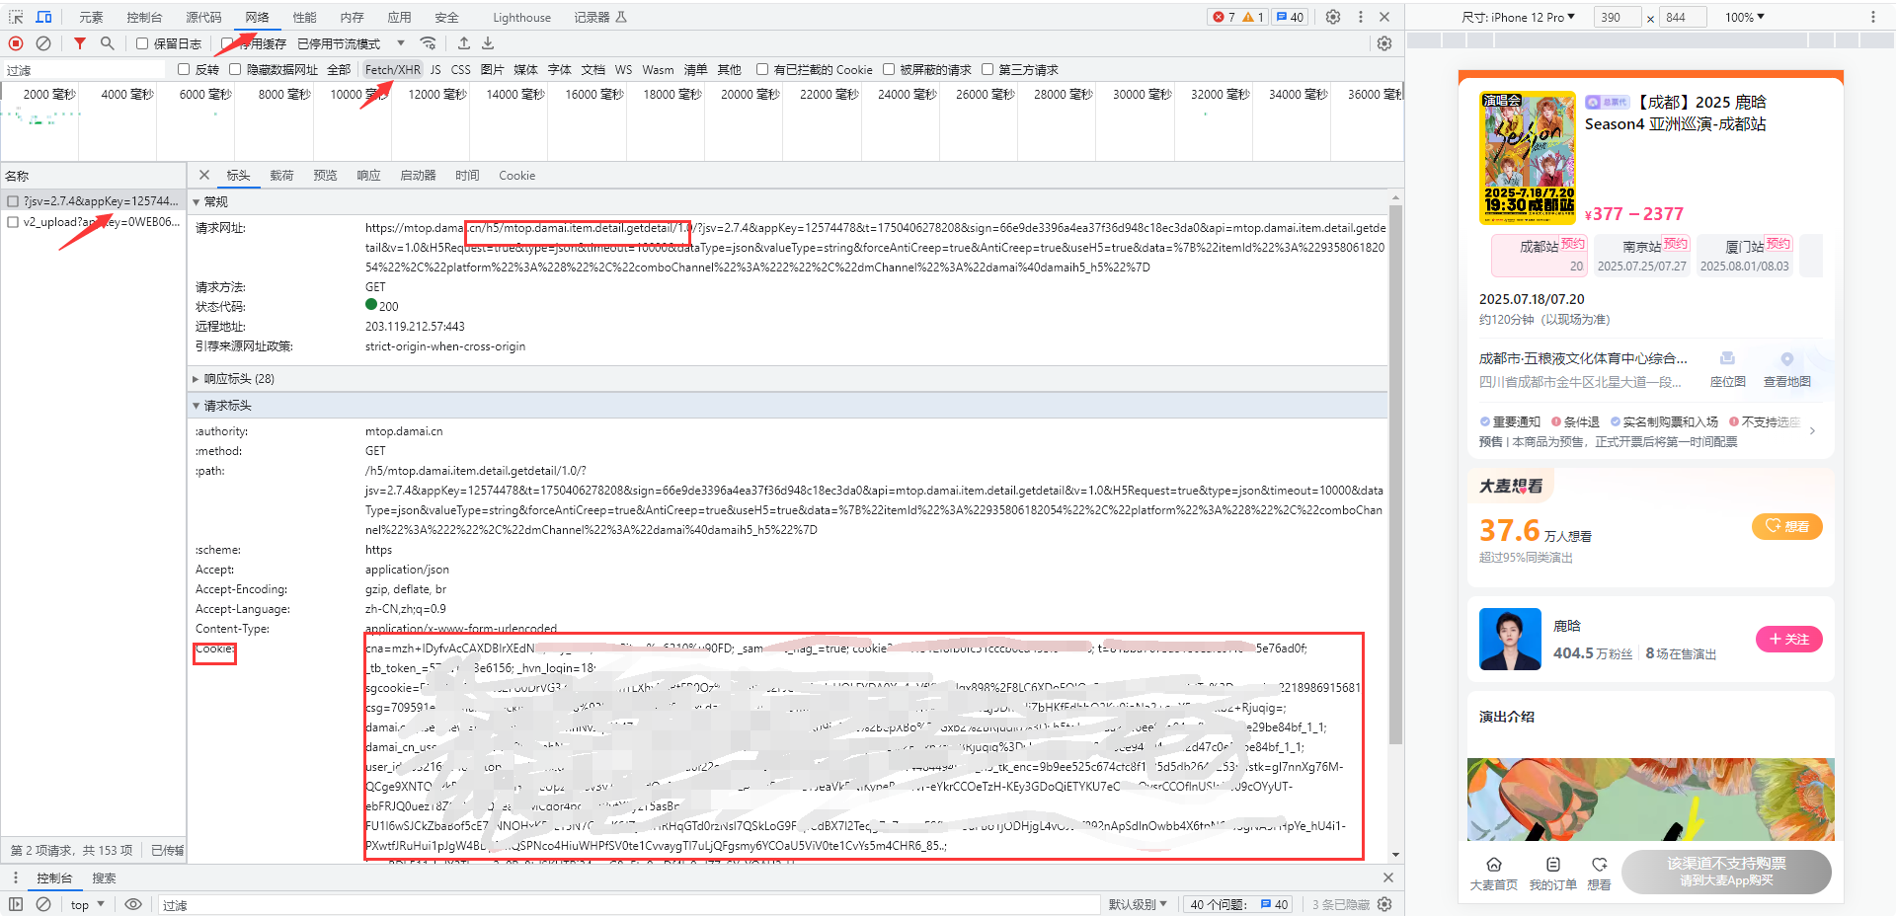Viewport: 1896px width, 916px height.
Task: Toggle 反转 filter checkbox
Action: point(184,69)
